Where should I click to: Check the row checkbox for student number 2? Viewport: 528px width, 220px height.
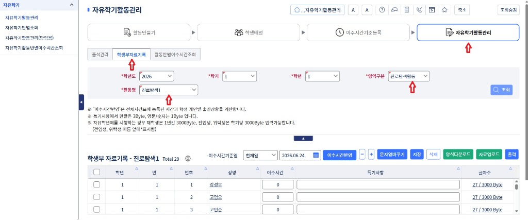(x=96, y=197)
